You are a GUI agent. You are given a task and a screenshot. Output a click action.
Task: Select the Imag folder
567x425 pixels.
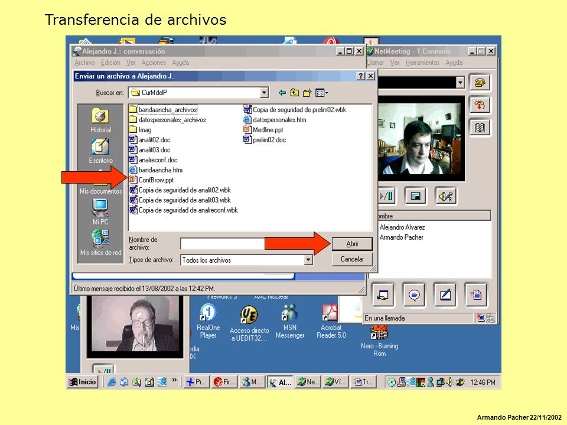pos(141,130)
